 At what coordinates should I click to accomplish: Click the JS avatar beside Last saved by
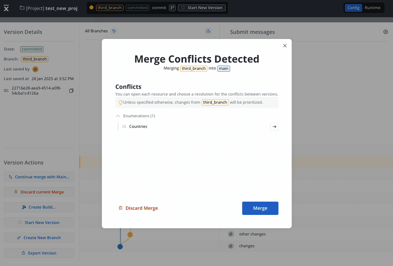point(35,69)
